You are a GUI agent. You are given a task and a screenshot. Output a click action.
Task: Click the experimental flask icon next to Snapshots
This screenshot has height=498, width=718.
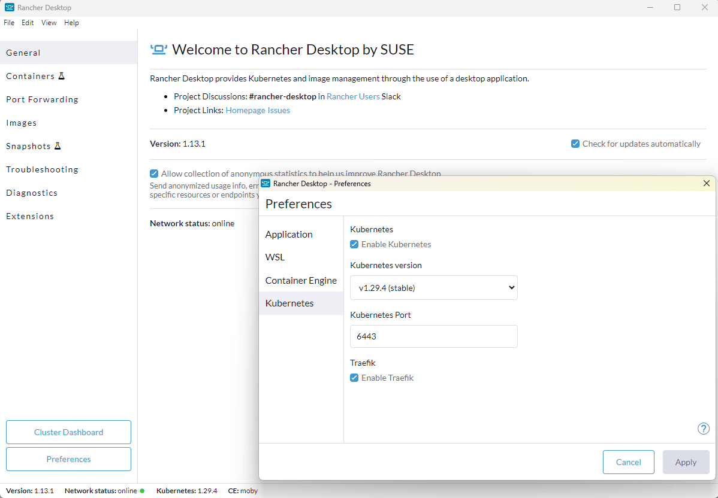coord(58,146)
